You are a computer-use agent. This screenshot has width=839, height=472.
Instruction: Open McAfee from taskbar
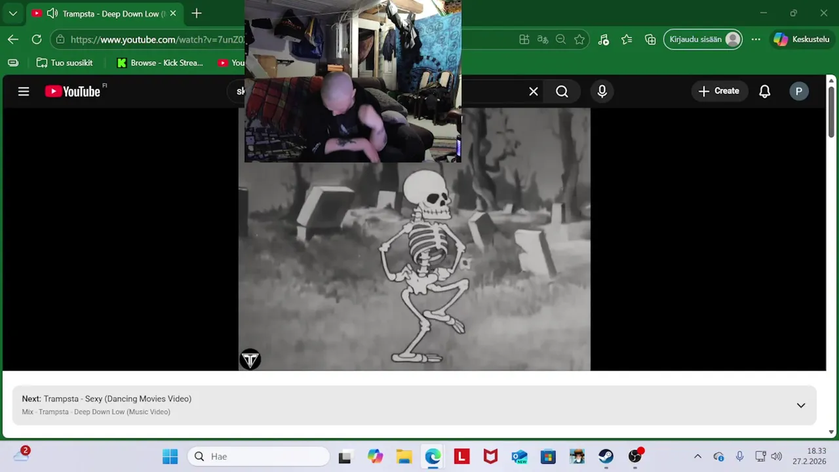pyautogui.click(x=490, y=456)
